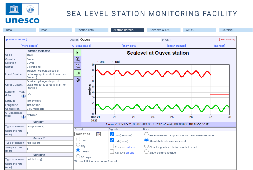Image resolution: width=253 pixels, height=170 pixels.
Task: Click the IOC-VLIZ copyright text
Action: pyautogui.click(x=201, y=124)
